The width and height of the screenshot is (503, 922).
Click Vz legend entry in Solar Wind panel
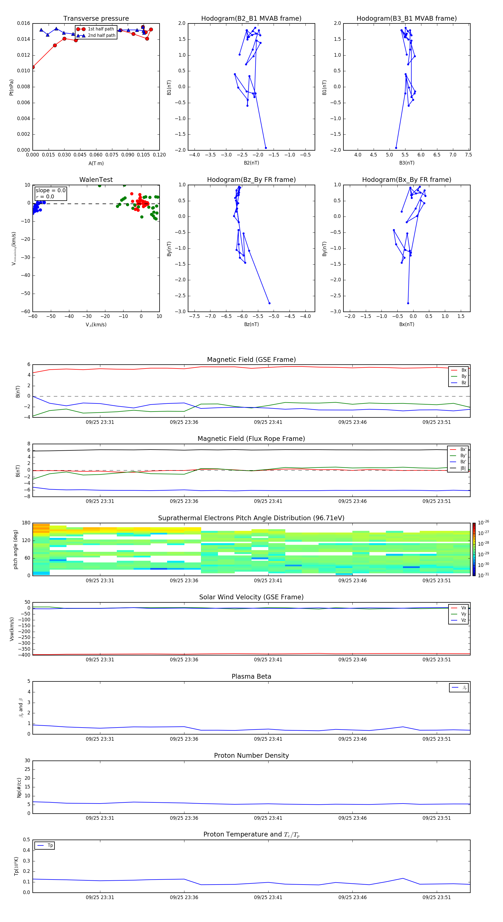(x=459, y=620)
